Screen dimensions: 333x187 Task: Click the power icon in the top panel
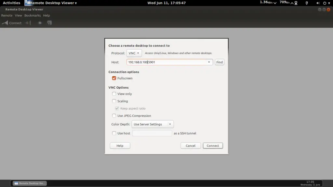[325, 3]
